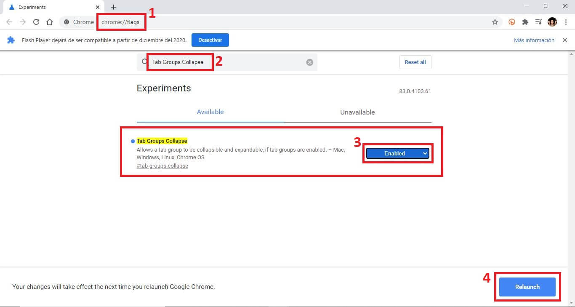Bookmark this page with the star icon
The image size is (575, 307).
[495, 22]
